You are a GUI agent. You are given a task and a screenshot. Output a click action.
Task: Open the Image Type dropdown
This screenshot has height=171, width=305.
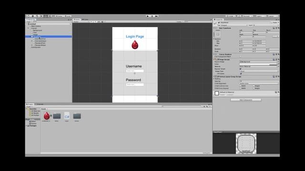point(259,71)
